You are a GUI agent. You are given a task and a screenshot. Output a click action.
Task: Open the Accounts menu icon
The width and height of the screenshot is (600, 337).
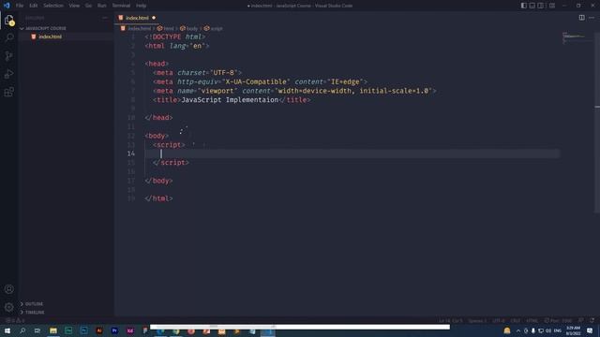[x=9, y=289]
